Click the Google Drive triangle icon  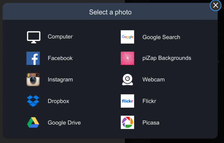pyautogui.click(x=33, y=122)
